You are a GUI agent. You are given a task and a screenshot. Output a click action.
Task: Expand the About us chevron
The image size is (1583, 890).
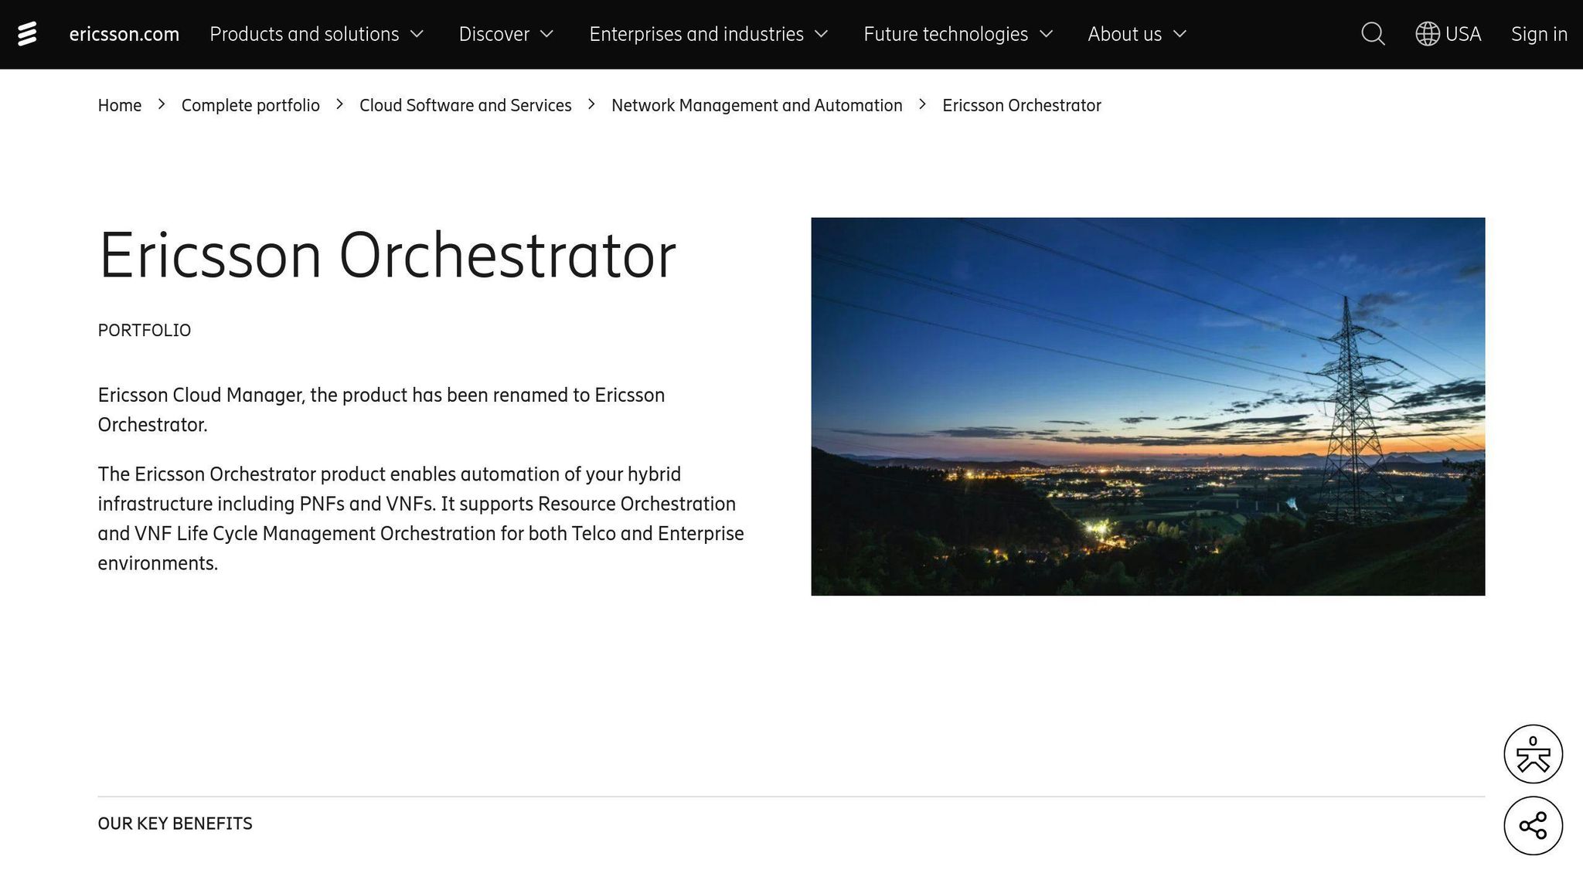click(x=1180, y=34)
